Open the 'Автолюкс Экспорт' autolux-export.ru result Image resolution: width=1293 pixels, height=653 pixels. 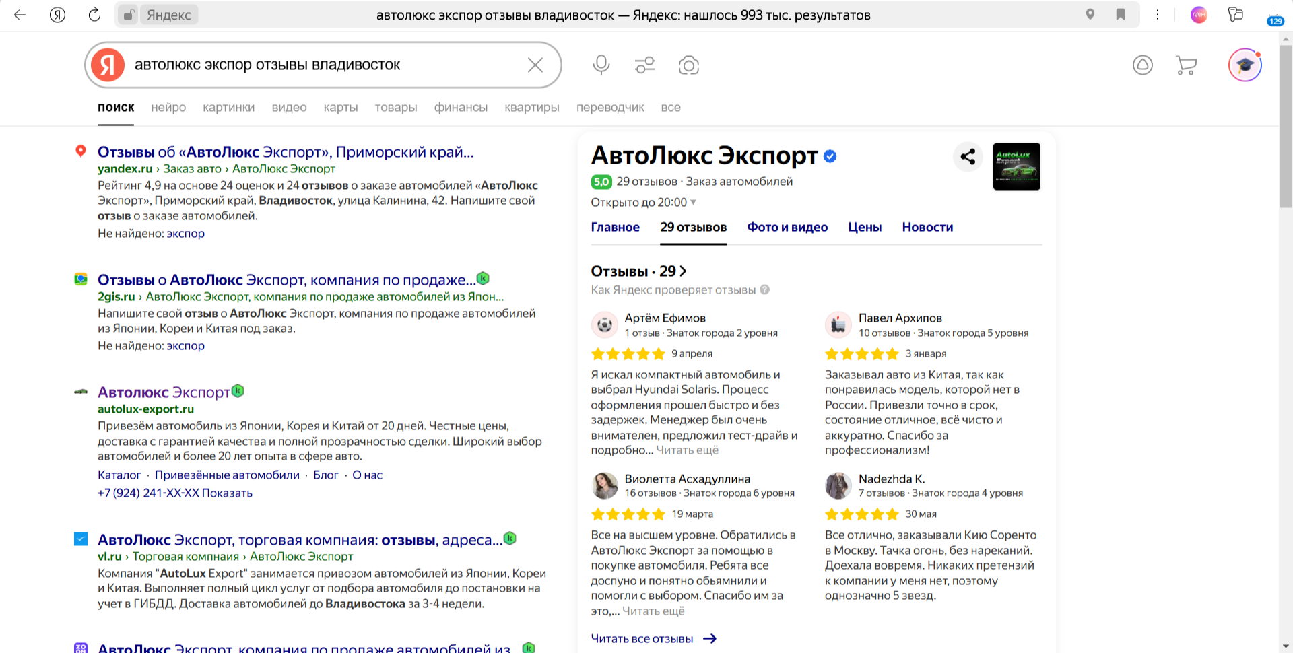tap(164, 392)
